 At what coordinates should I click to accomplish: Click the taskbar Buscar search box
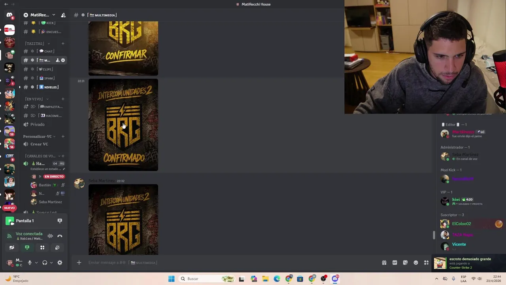(x=207, y=279)
